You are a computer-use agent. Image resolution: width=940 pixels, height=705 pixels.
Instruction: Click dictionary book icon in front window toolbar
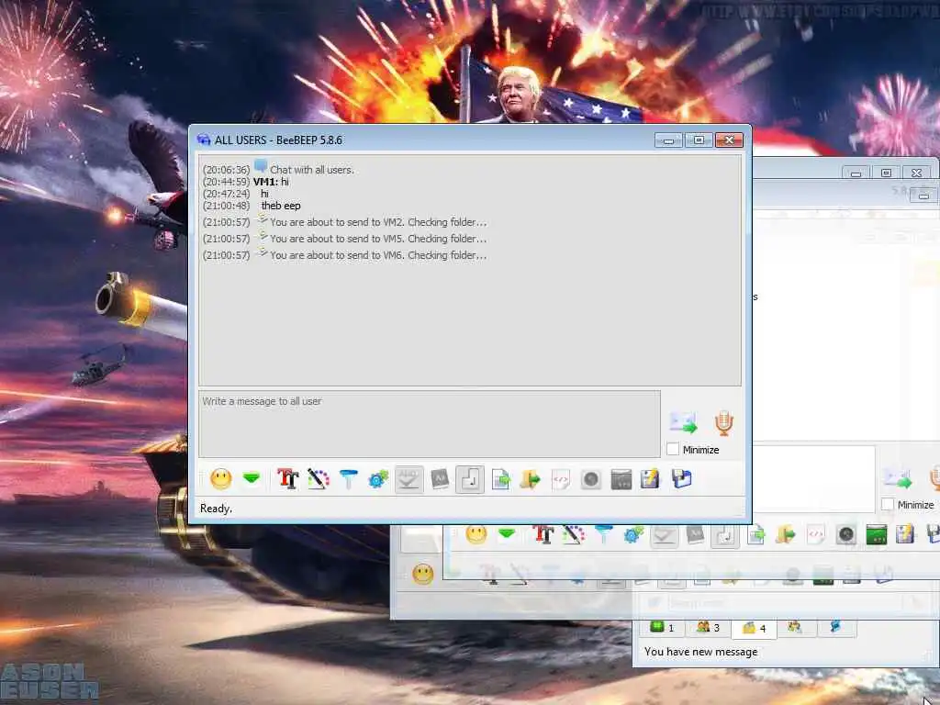click(x=440, y=479)
